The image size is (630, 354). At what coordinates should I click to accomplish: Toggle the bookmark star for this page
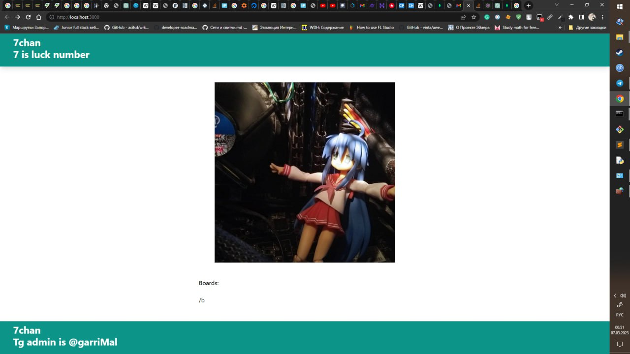473,16
